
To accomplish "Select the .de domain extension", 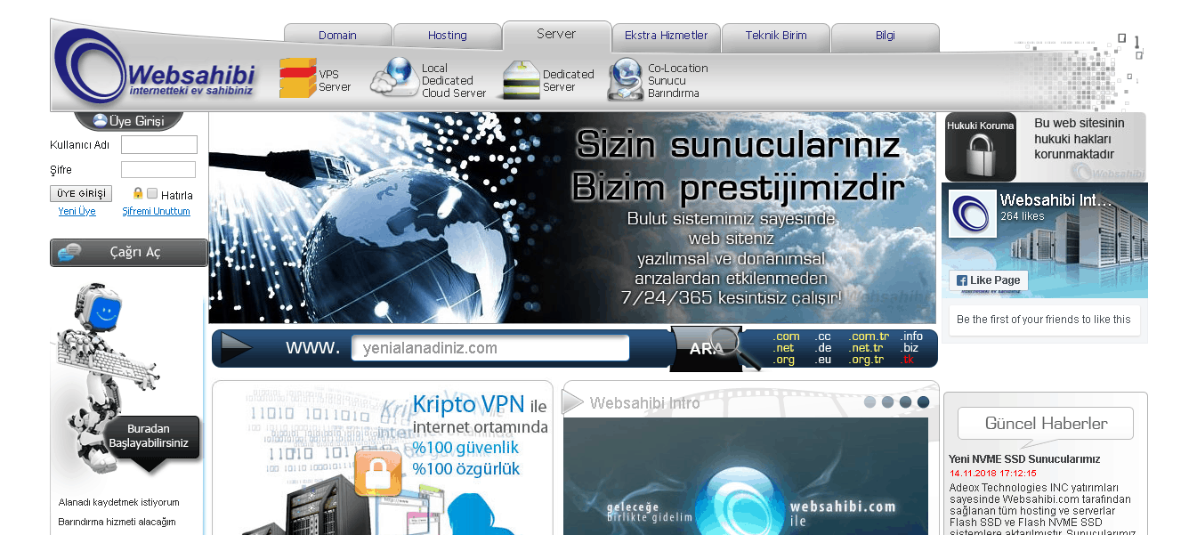I will point(822,348).
